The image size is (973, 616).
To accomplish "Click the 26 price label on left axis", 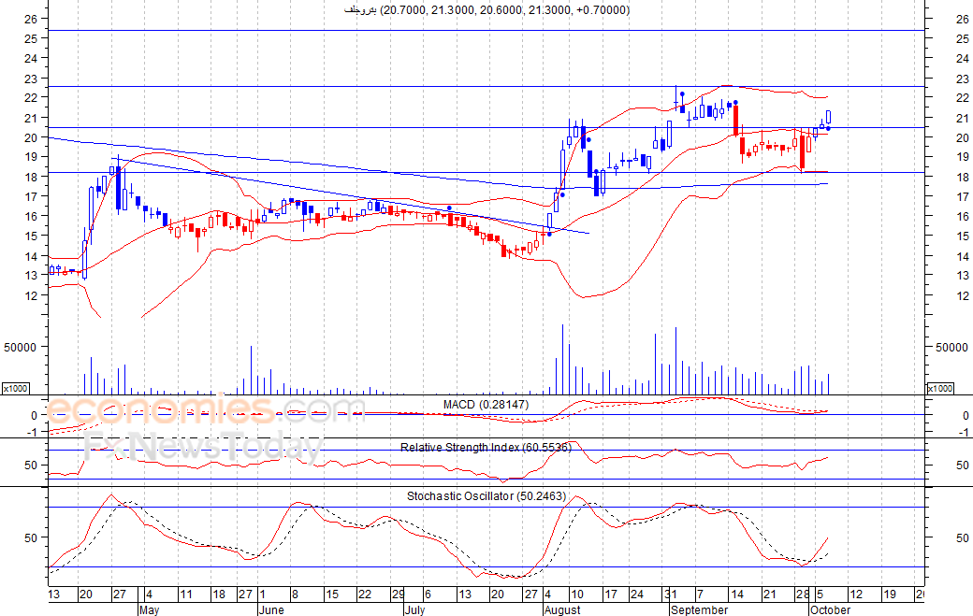I will click(x=31, y=20).
